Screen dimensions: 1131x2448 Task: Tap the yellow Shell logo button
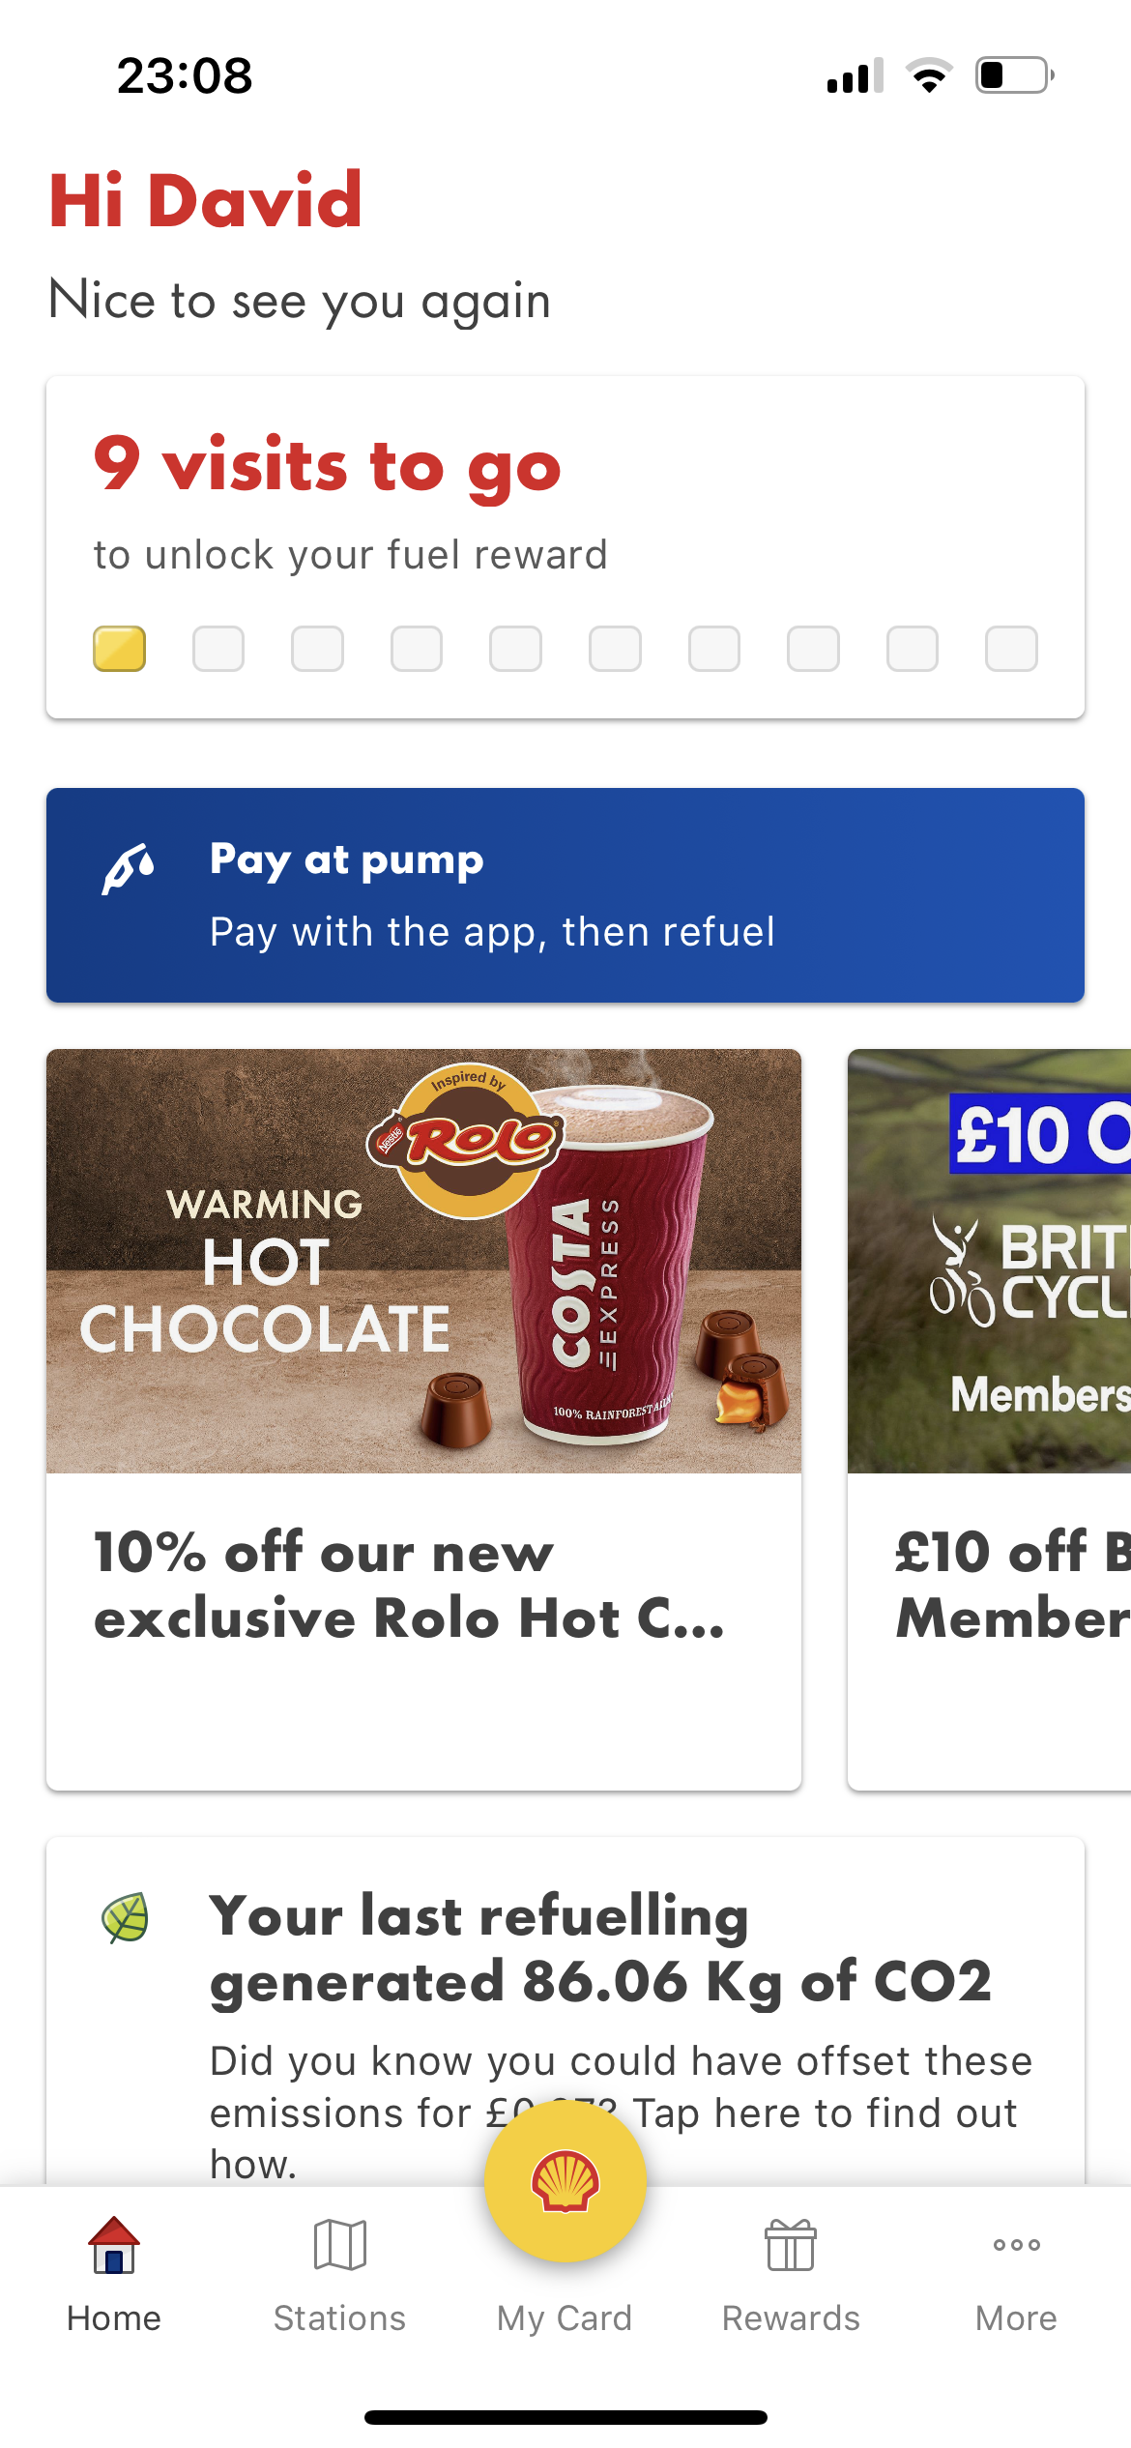(565, 2181)
